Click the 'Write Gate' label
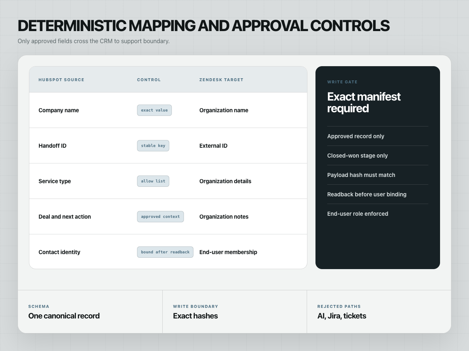469x351 pixels. [x=342, y=82]
